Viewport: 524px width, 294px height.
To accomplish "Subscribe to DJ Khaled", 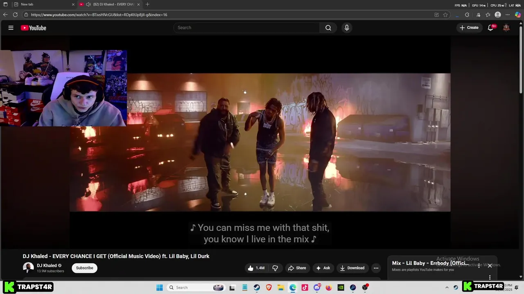I will click(x=84, y=268).
